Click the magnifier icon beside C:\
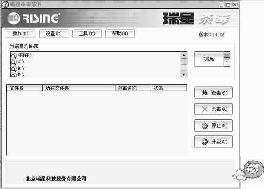This screenshot has width=264, height=189. tap(14, 62)
